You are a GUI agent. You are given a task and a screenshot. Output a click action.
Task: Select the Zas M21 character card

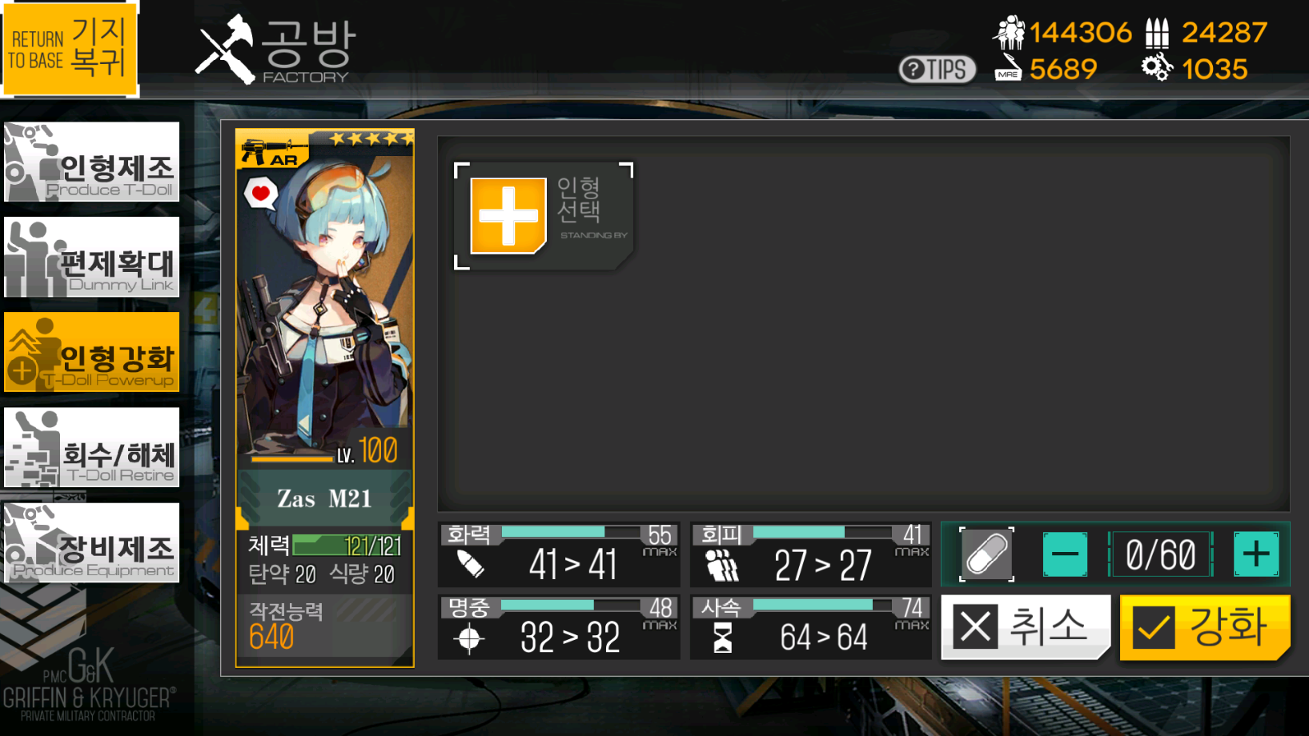[x=325, y=398]
